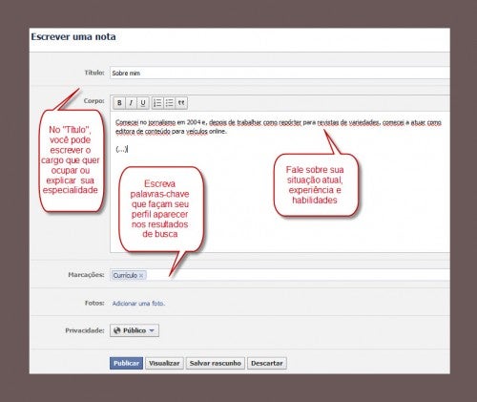The image size is (477, 402).
Task: Toggle italic formatting in note editor
Action: coord(131,103)
